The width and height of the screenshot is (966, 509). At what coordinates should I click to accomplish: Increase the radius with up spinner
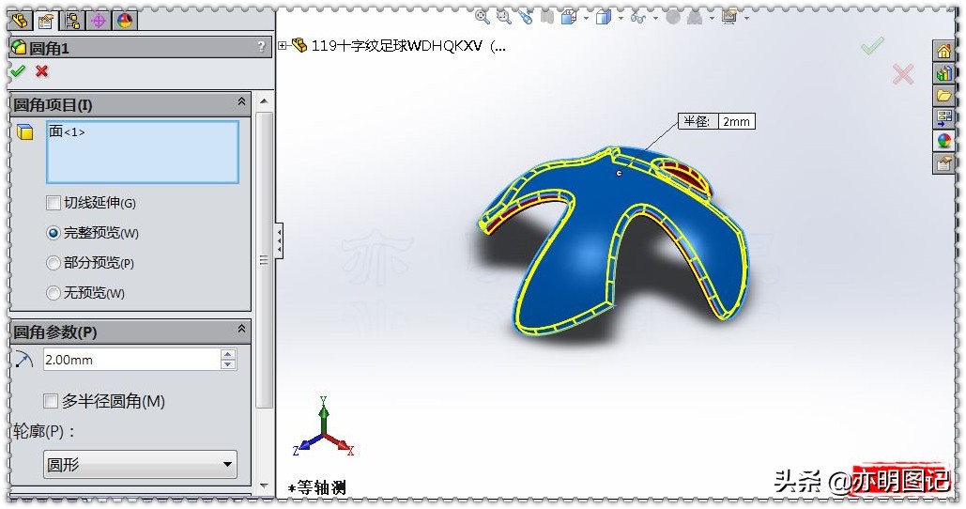(x=228, y=354)
